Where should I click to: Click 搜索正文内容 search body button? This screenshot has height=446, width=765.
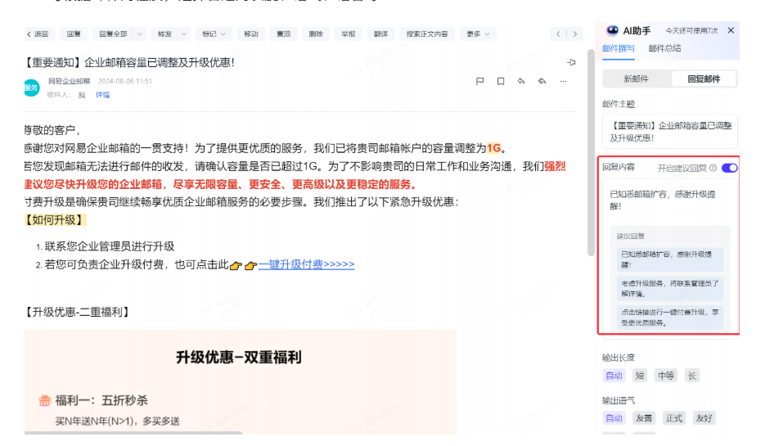427,34
